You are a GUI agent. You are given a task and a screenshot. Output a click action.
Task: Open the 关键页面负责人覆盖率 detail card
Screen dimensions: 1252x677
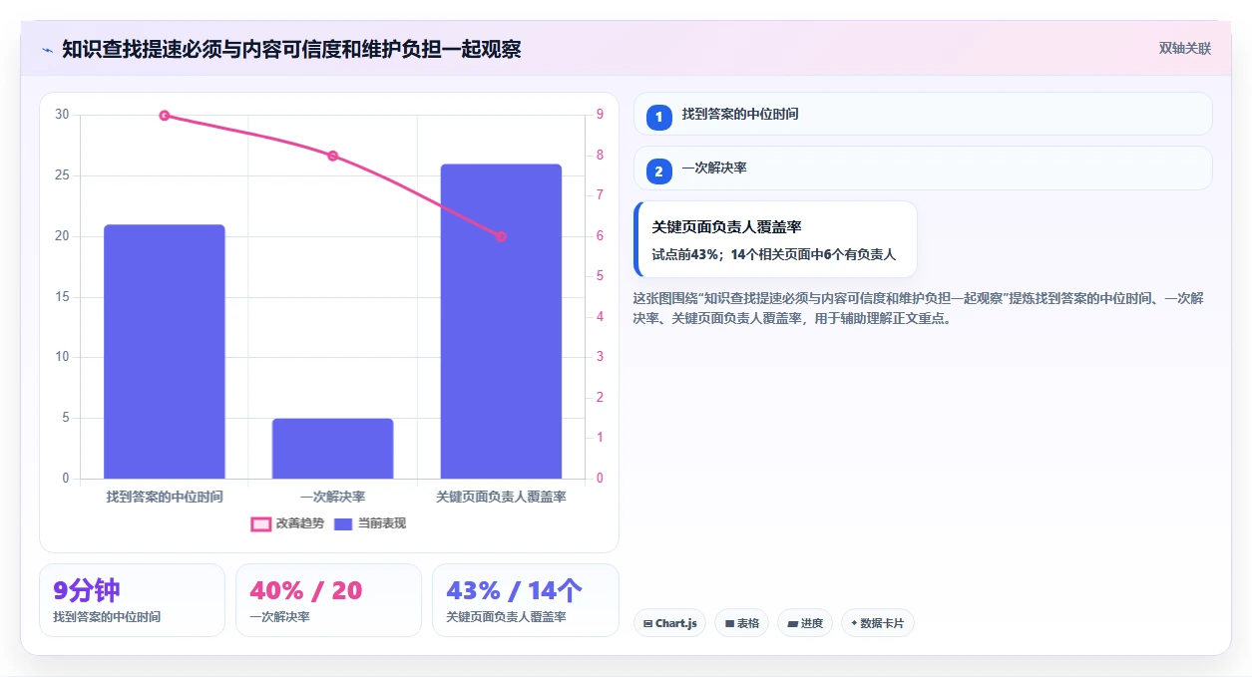[x=775, y=239]
